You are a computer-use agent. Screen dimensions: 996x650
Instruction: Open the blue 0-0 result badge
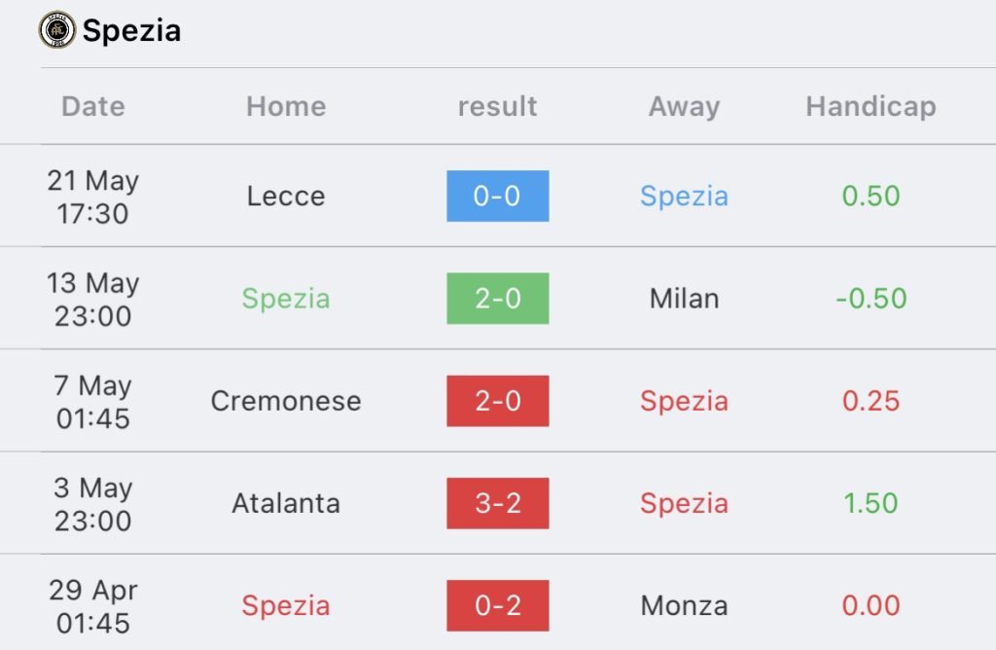(x=497, y=196)
